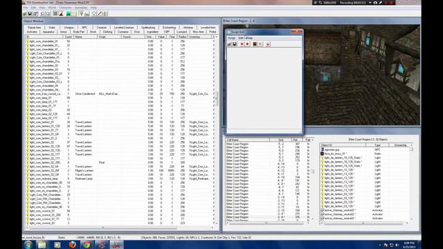The width and height of the screenshot is (443, 249).
Task: Open the recording dropdown arrow at top bar
Action: [370, 3]
